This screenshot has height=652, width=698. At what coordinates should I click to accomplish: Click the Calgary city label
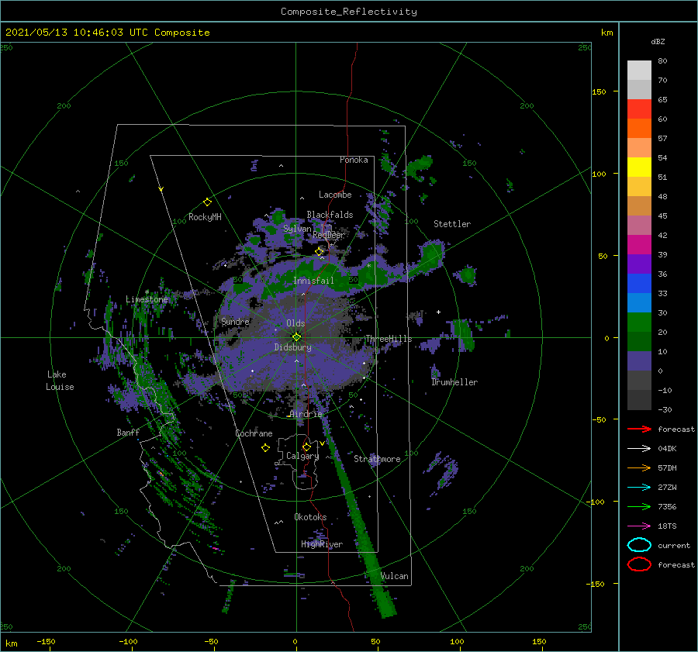point(302,456)
